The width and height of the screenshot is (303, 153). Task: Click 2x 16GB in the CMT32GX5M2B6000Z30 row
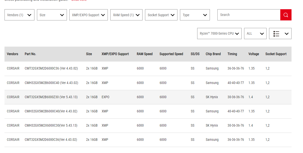coord(92,97)
